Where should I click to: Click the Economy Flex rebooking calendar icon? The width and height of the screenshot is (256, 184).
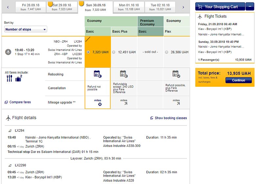point(176,74)
